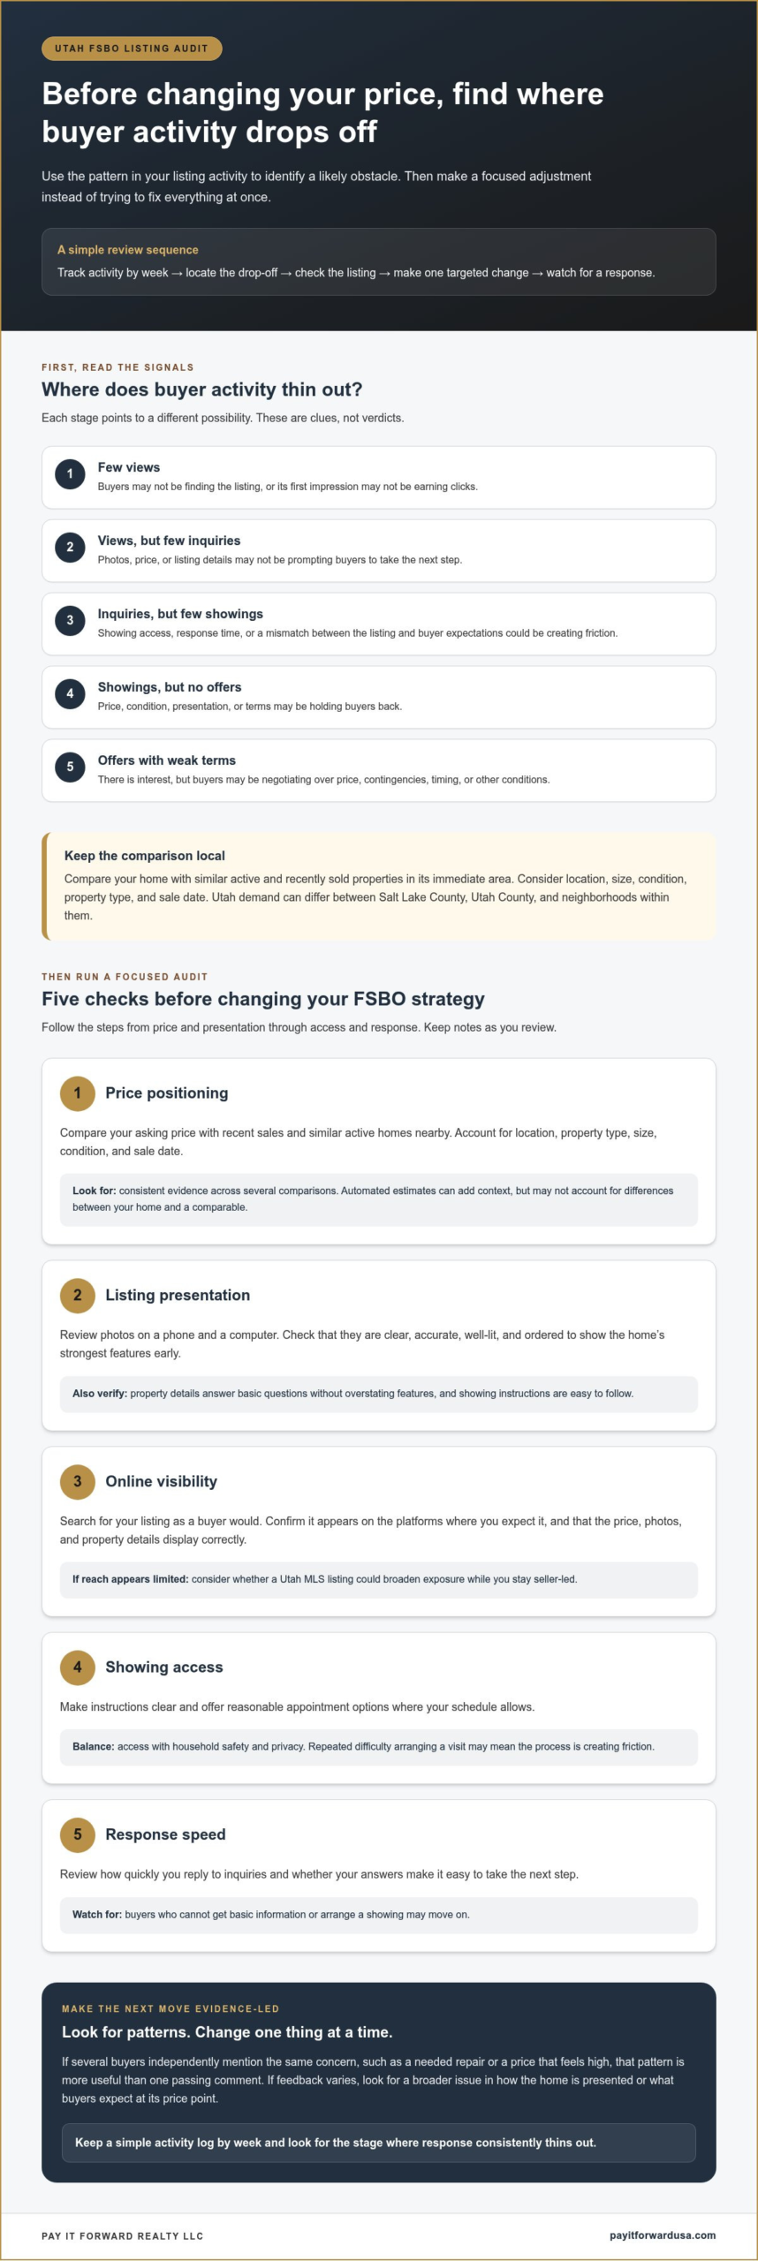758x2261 pixels.
Task: Click the number 3 circle beside Inquiries, but few showings
Action: click(70, 620)
